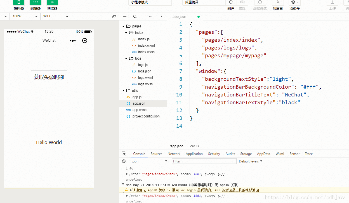Toggle the simulator (模拟器) panel
This screenshot has height=203, width=349.
19,3
